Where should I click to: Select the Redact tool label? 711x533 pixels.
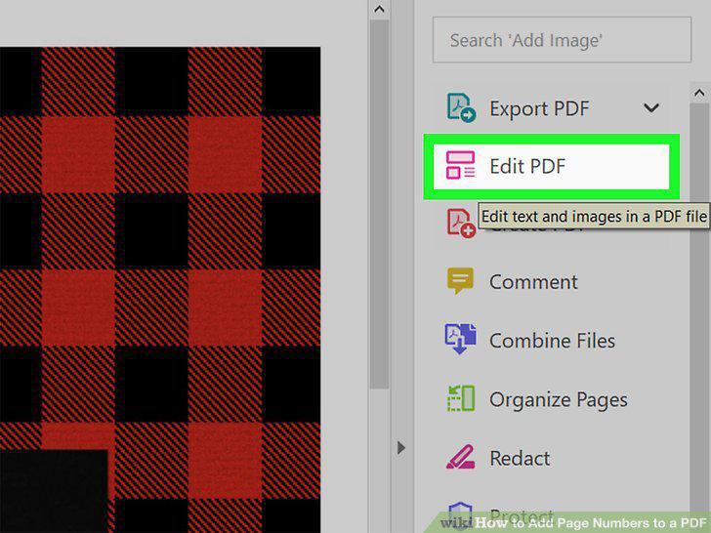pyautogui.click(x=520, y=458)
